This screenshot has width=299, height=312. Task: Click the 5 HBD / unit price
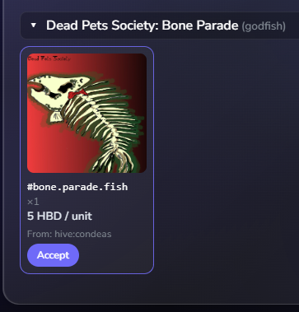(x=59, y=217)
